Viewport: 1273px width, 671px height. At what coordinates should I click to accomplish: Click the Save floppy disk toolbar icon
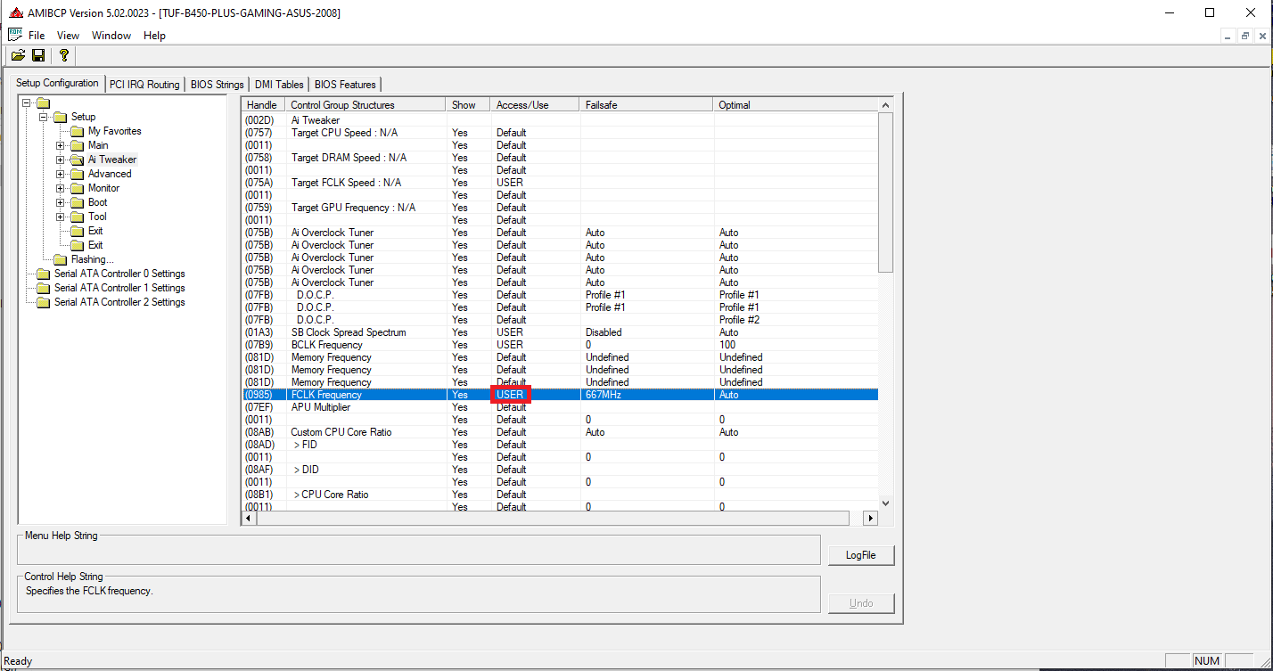[x=38, y=55]
